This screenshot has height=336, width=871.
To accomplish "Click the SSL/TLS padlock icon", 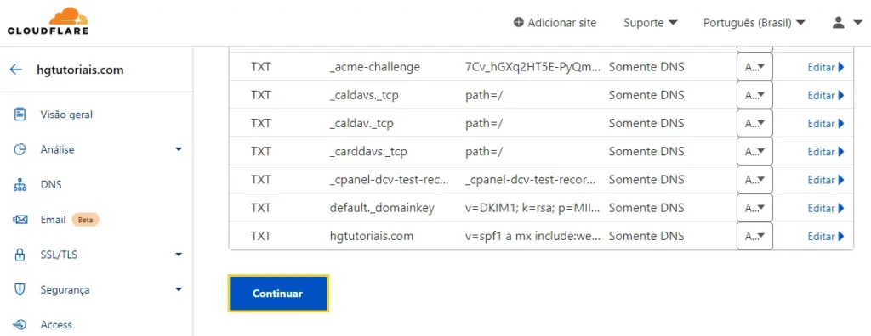I will coord(20,255).
